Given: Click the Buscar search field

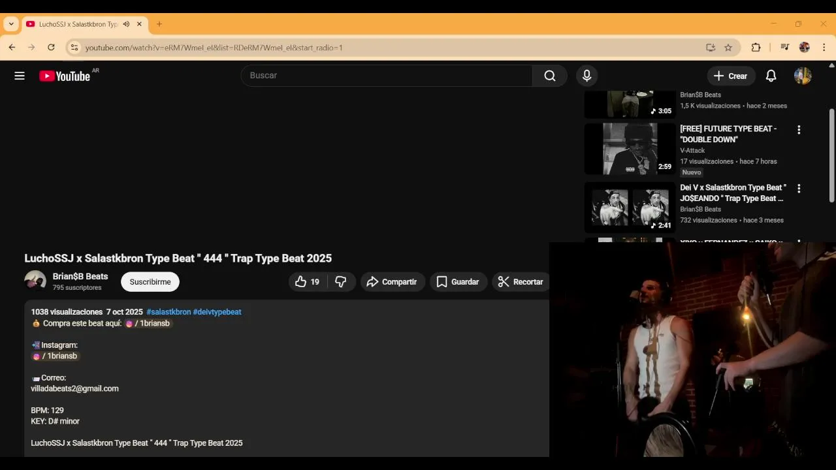Looking at the screenshot, I should coord(387,76).
